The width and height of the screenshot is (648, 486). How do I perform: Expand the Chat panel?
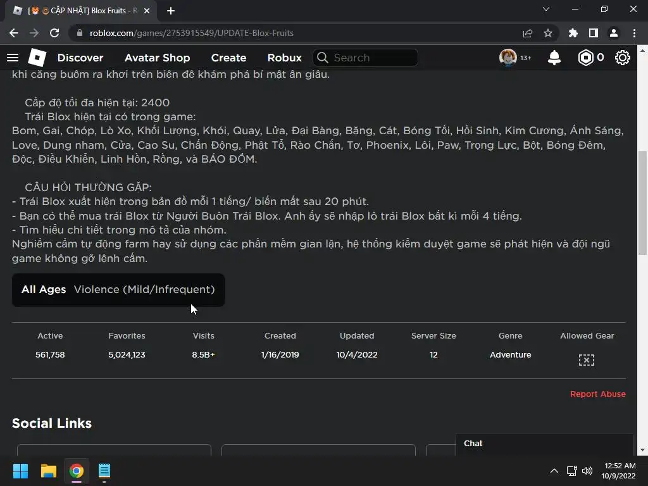[545, 444]
